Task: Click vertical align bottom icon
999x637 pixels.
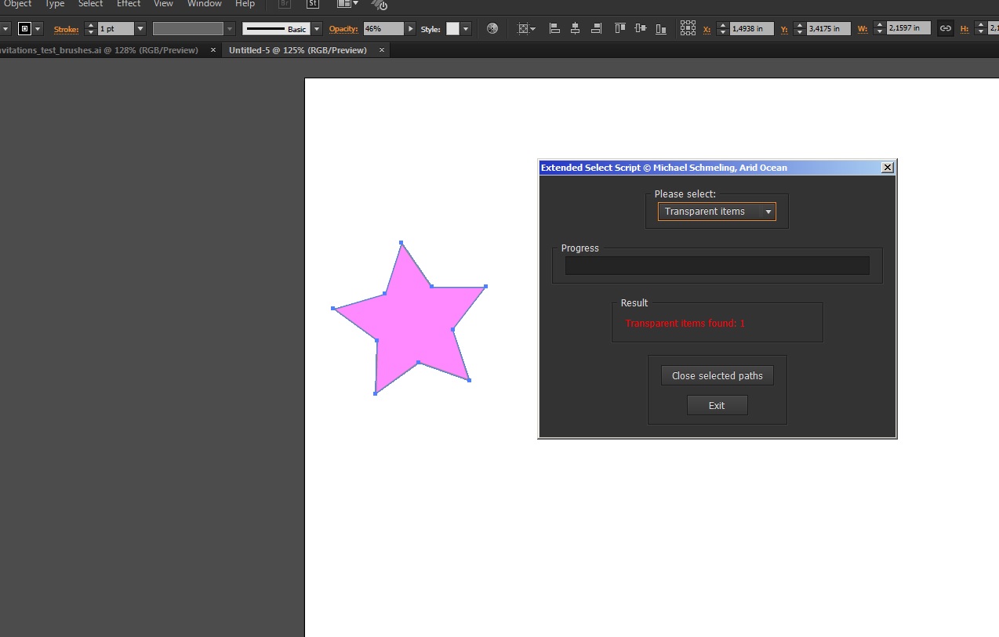Action: [x=661, y=29]
